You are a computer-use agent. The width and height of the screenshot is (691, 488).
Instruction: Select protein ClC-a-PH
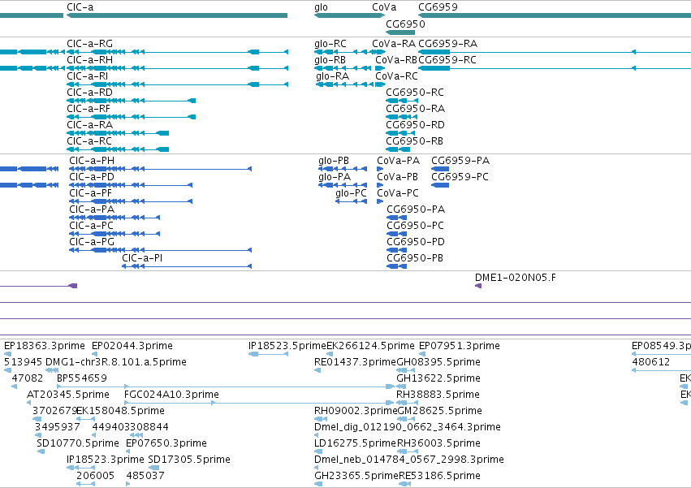coord(92,161)
